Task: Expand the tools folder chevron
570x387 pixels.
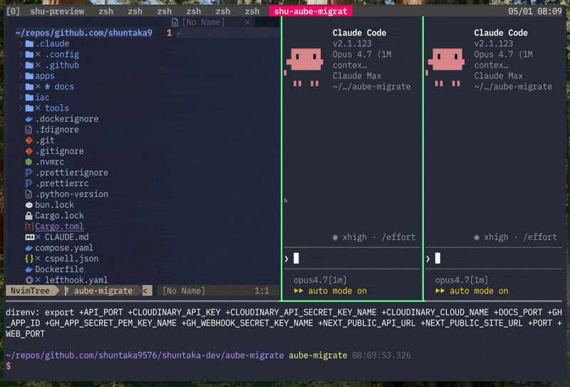Action: 21,108
